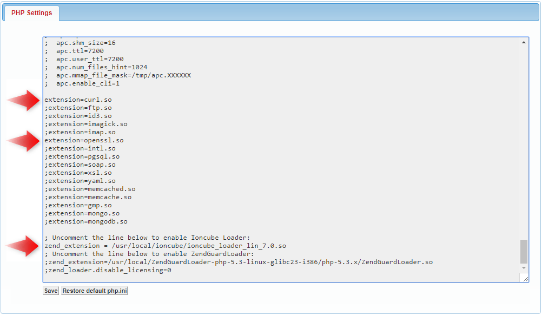Click the ;extension=imagick.so line
This screenshot has width=542, height=315.
pyautogui.click(x=86, y=124)
